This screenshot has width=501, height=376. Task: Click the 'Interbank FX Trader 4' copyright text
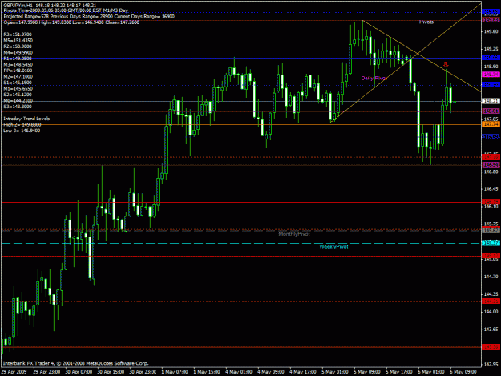(x=75, y=363)
